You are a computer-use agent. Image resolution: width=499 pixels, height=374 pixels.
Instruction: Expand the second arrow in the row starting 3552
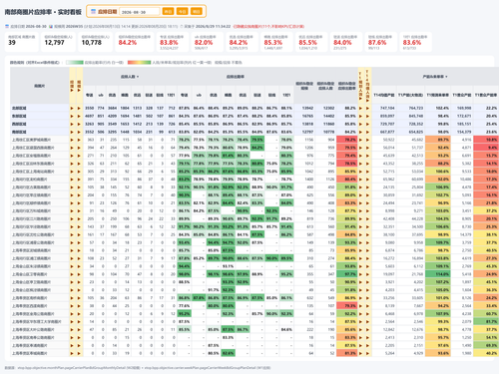[79, 132]
